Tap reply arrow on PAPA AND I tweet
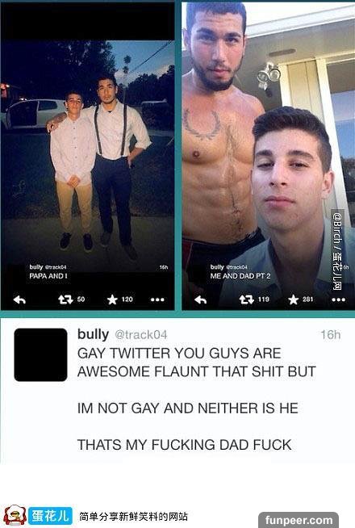The width and height of the screenshot is (355, 528). [19, 300]
